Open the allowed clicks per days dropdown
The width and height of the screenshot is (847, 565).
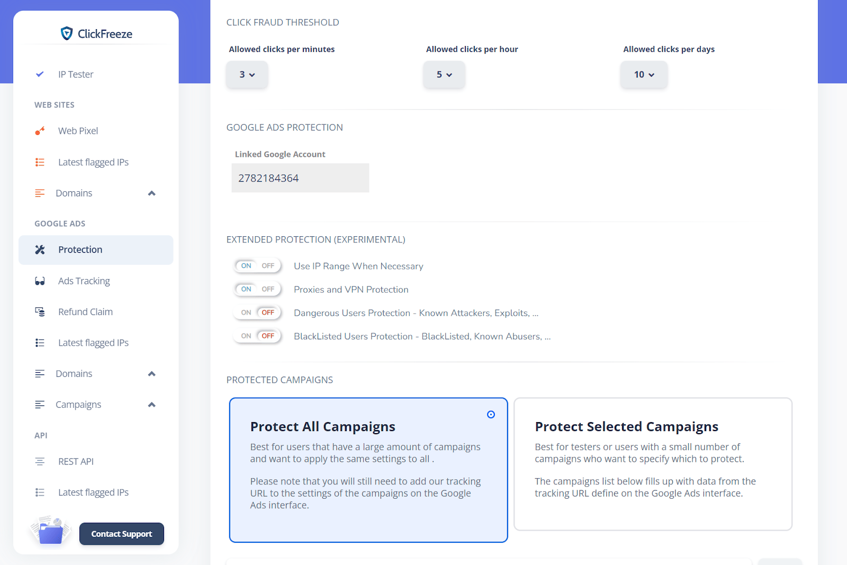point(644,75)
